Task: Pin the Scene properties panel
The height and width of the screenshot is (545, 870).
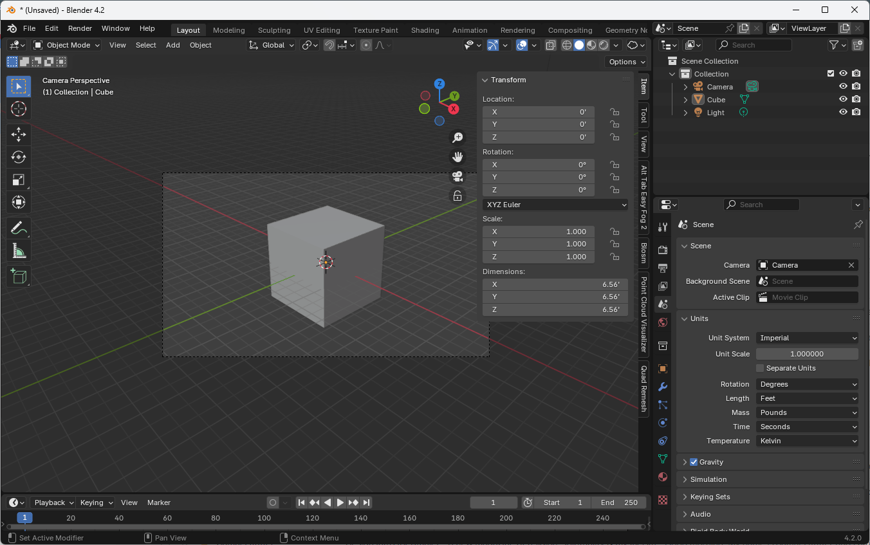Action: (858, 225)
